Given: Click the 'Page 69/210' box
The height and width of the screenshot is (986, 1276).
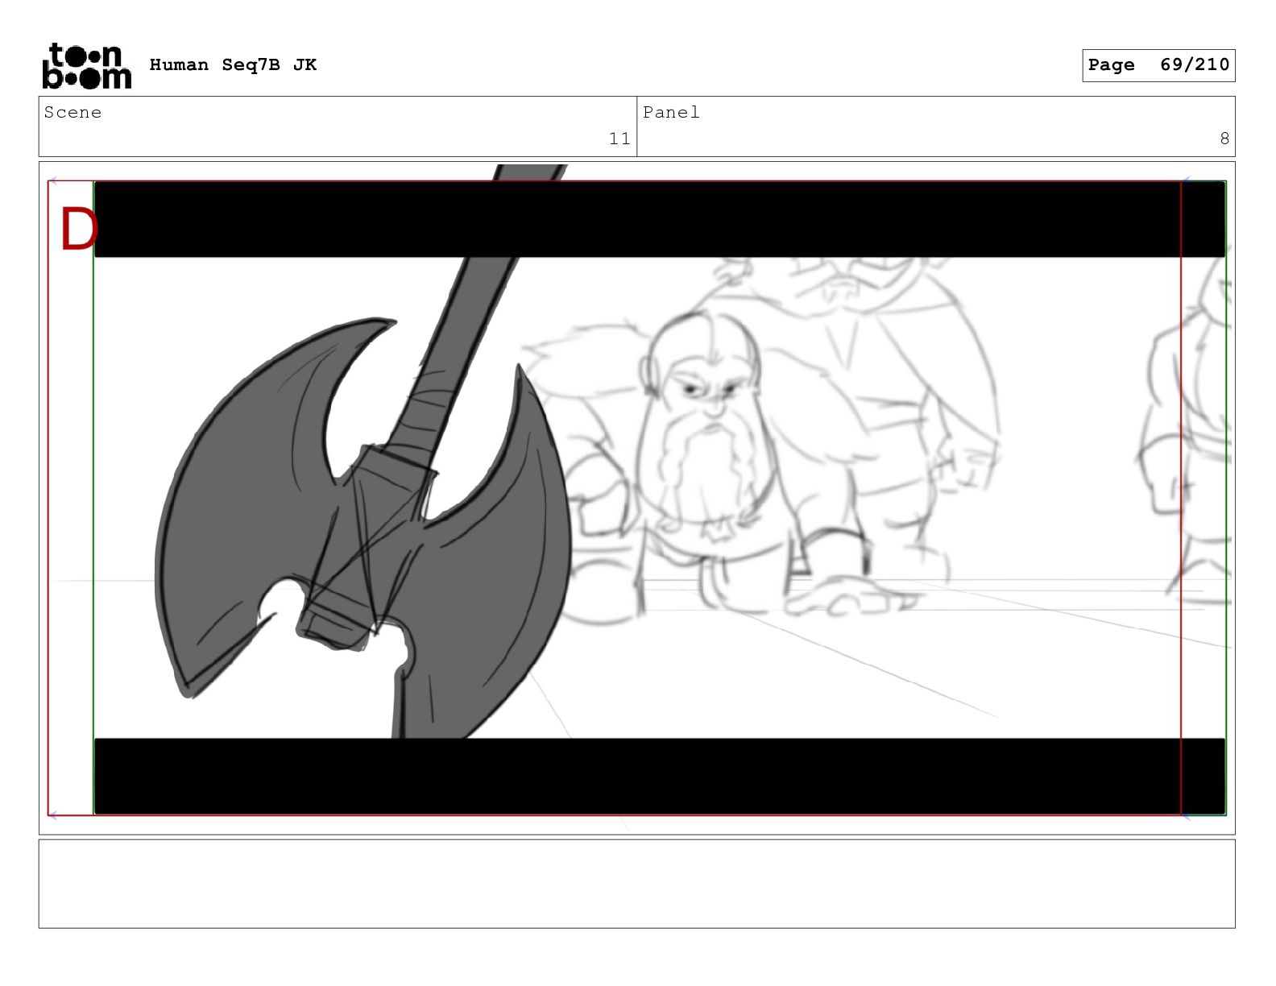Looking at the screenshot, I should [x=1158, y=65].
